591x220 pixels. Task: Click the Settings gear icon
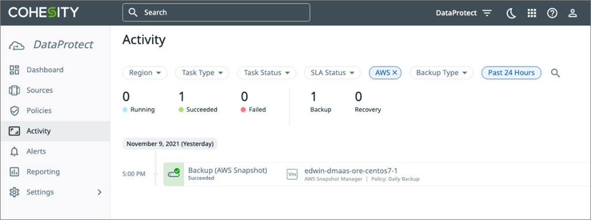tap(14, 192)
